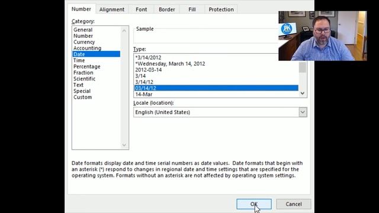379x213 pixels.
Task: Choose the 03/14/12 date type
Action: pos(216,88)
